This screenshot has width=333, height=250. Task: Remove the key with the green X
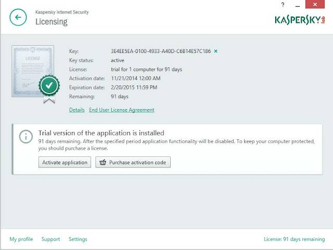tap(216, 51)
